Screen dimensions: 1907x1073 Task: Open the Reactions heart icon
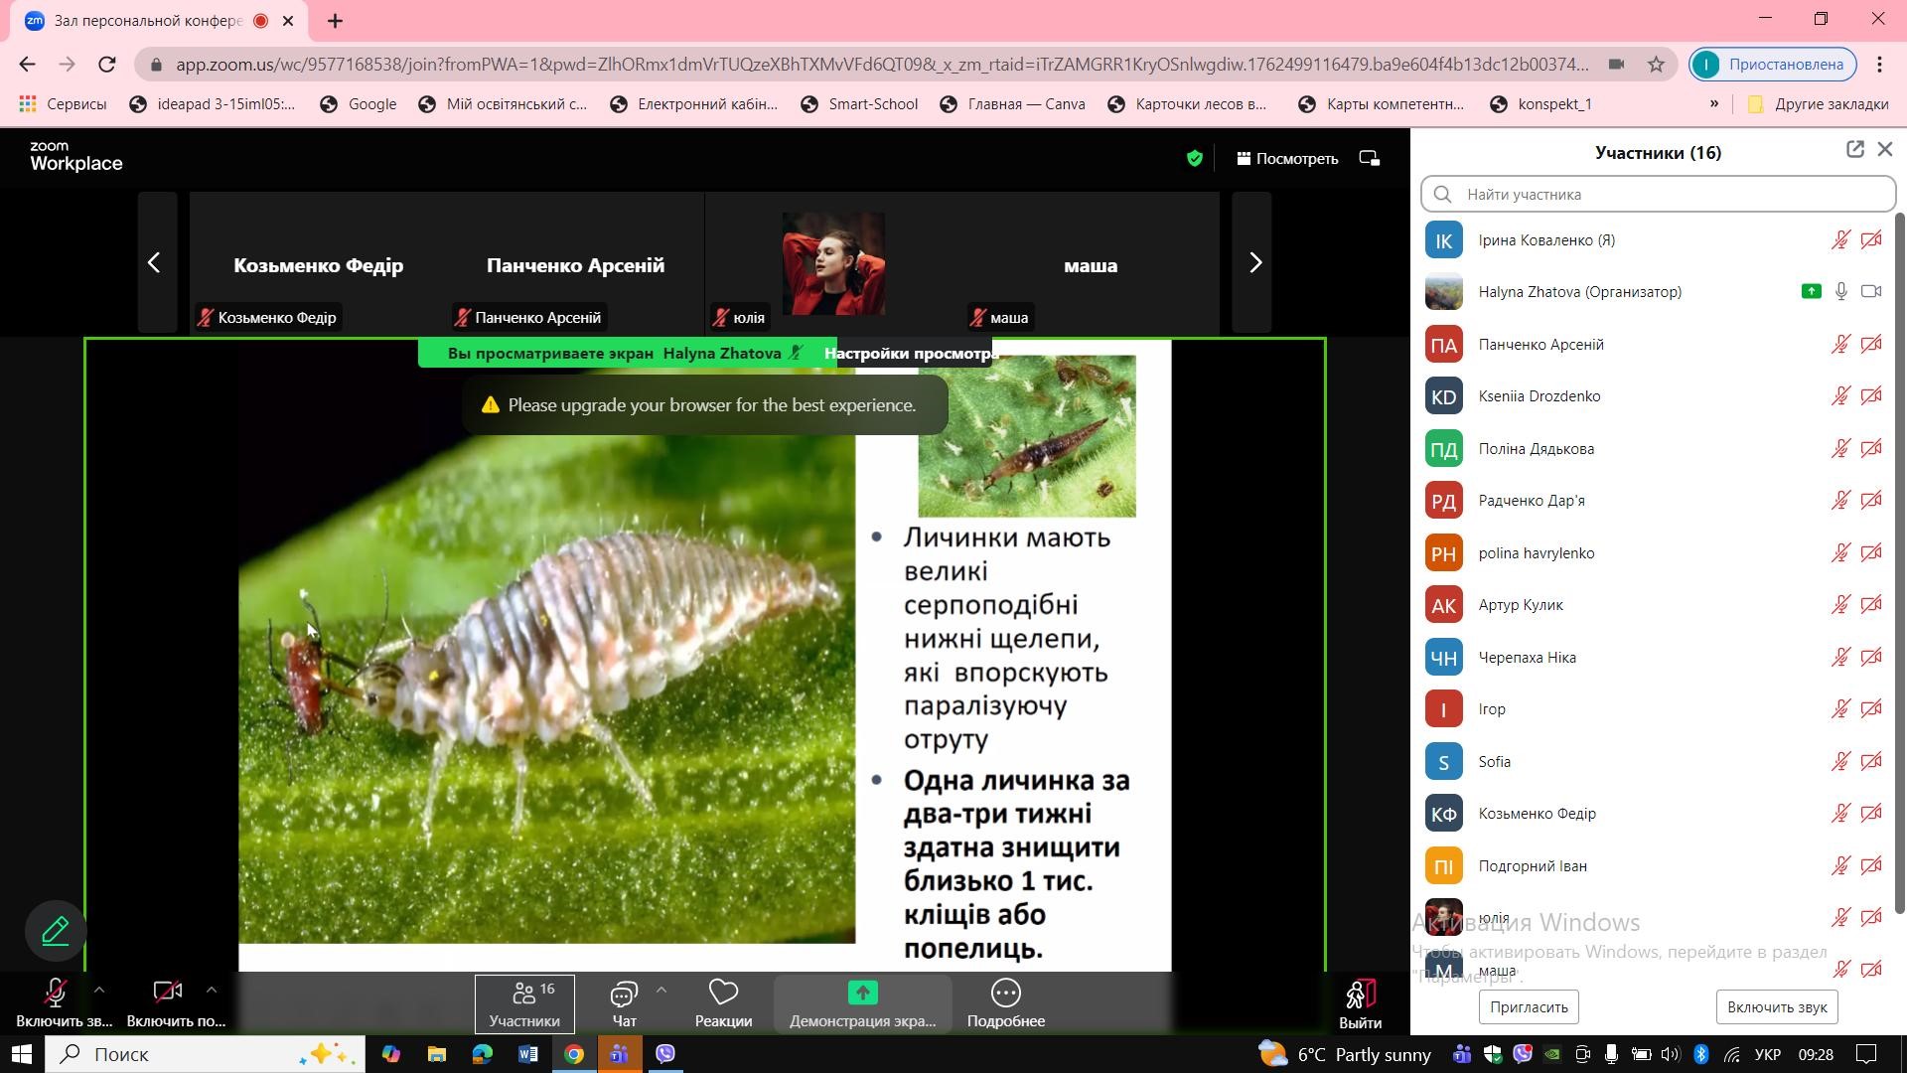[723, 993]
